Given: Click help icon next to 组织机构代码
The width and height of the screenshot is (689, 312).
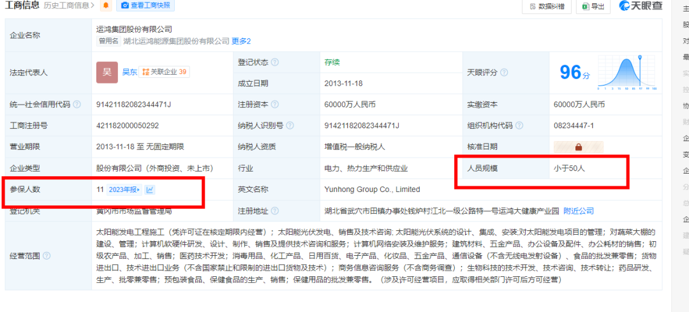Looking at the screenshot, I should 519,126.
